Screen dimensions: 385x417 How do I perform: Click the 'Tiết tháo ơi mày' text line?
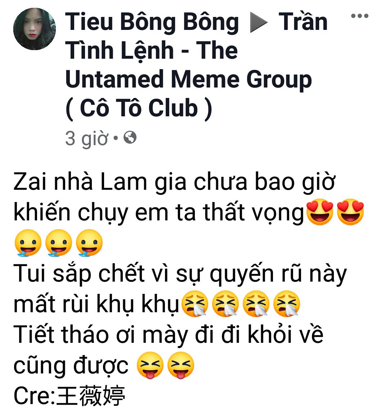pos(168,335)
